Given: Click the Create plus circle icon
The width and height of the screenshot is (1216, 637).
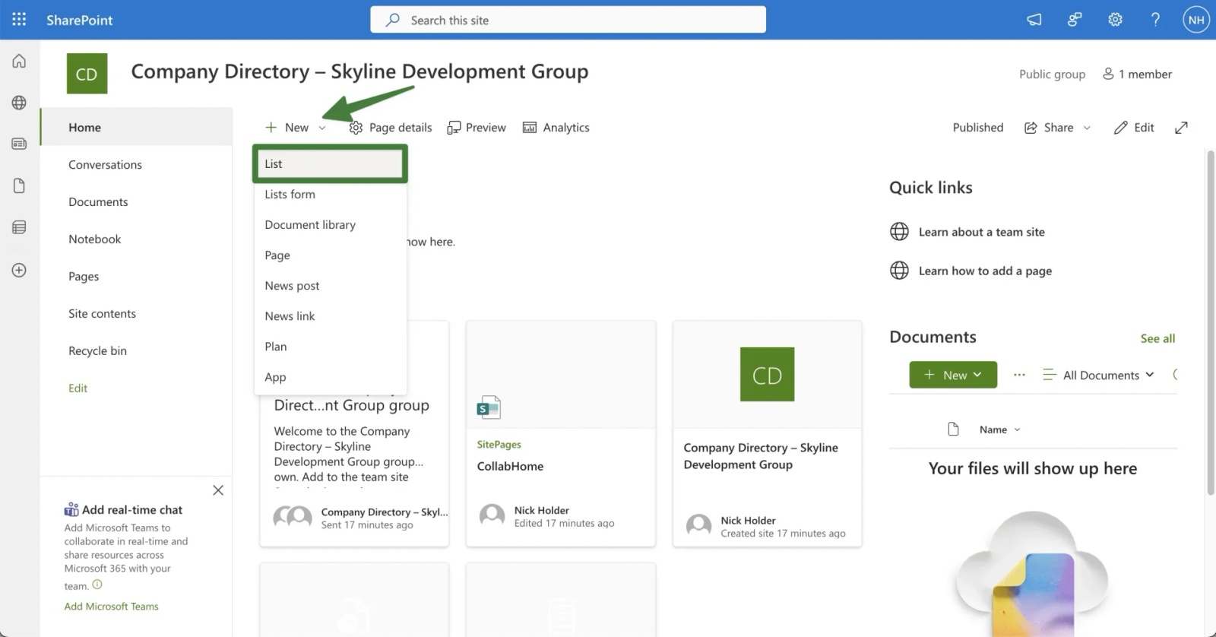Looking at the screenshot, I should [19, 270].
